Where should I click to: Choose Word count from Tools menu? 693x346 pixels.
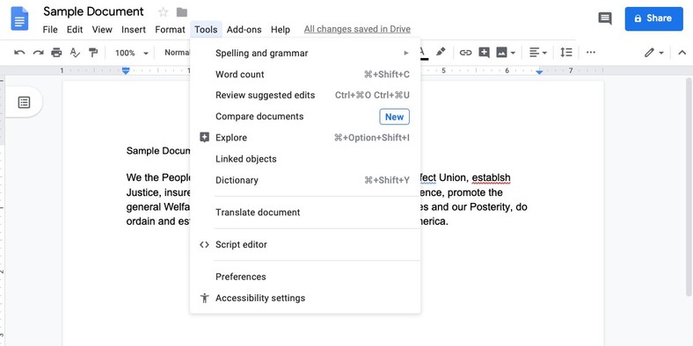305,74
